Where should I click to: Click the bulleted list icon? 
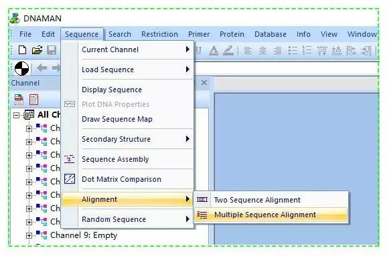pyautogui.click(x=293, y=51)
